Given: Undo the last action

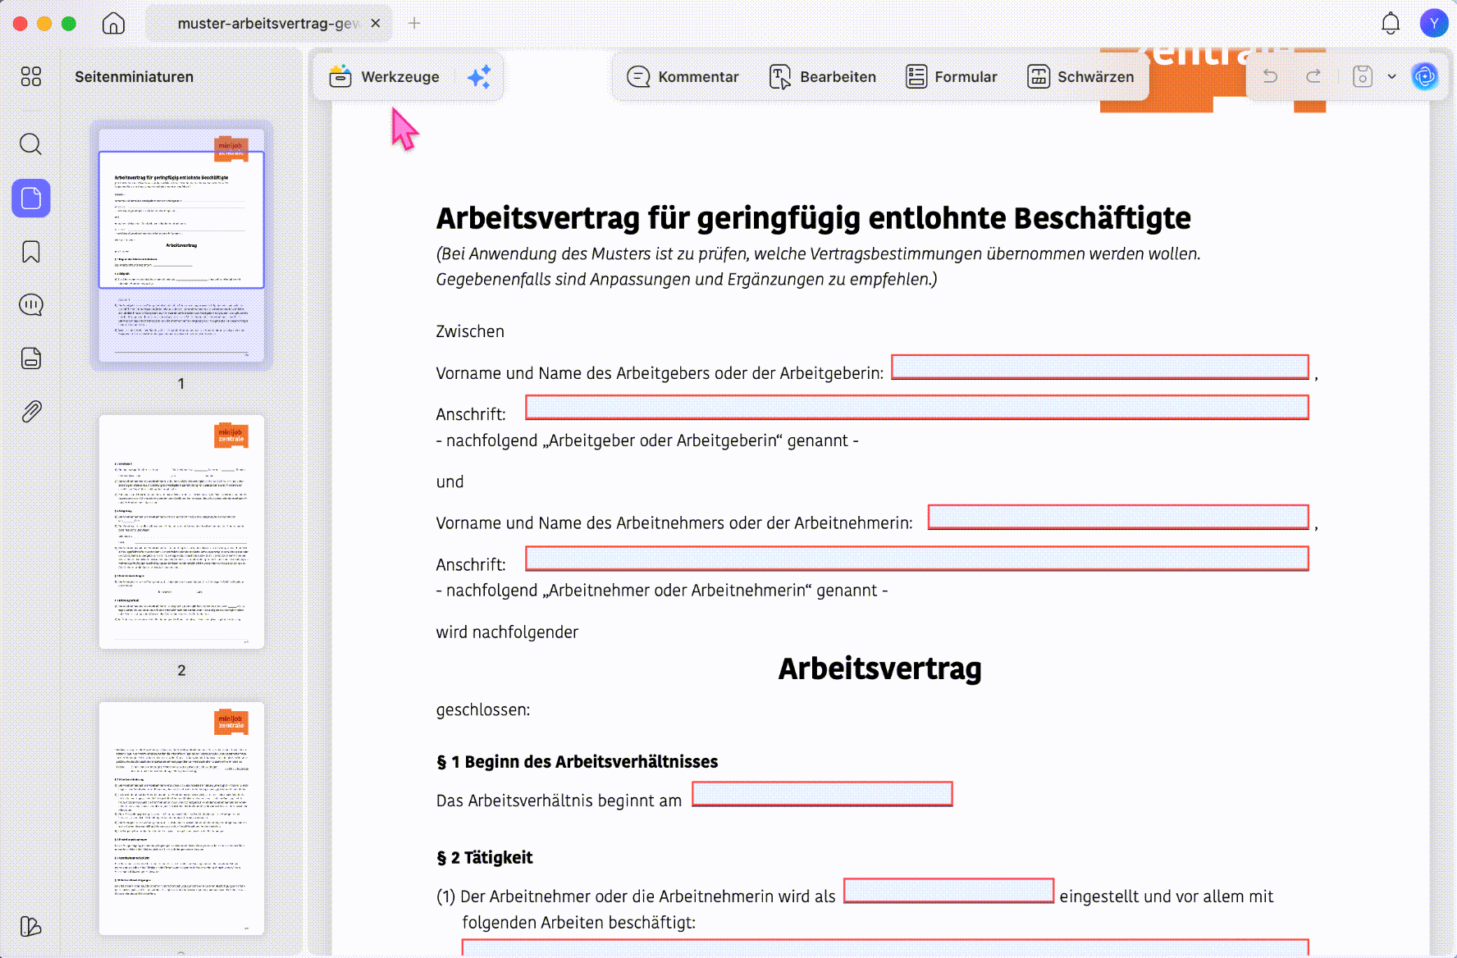Looking at the screenshot, I should (x=1270, y=76).
